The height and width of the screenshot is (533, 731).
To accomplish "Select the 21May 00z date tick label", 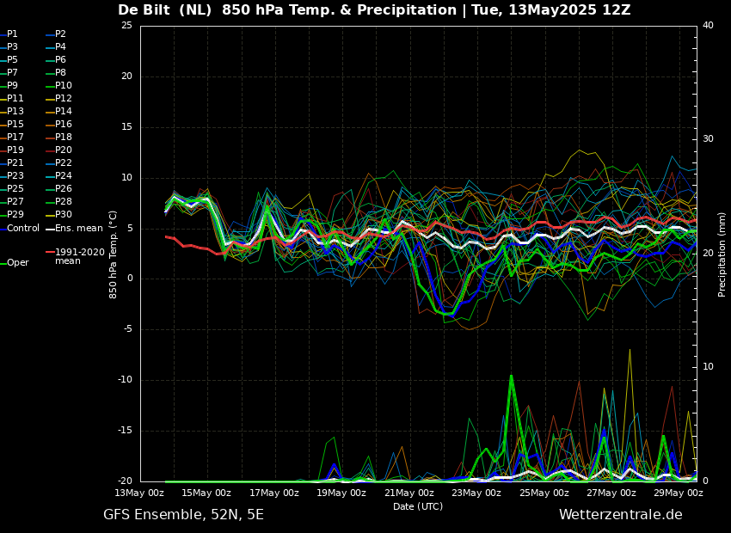I will click(x=408, y=493).
